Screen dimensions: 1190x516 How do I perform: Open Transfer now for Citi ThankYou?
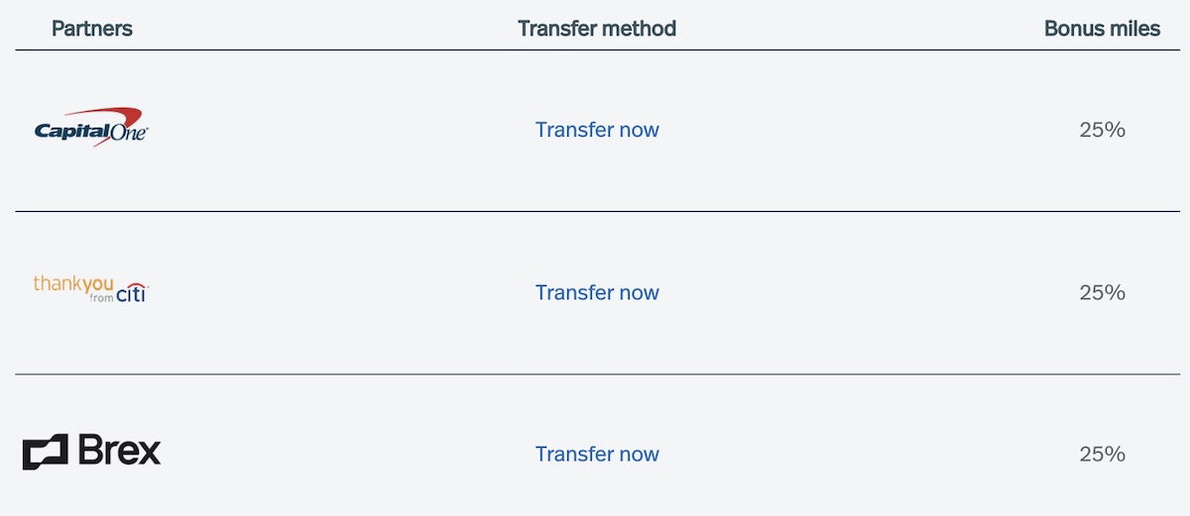tap(597, 292)
